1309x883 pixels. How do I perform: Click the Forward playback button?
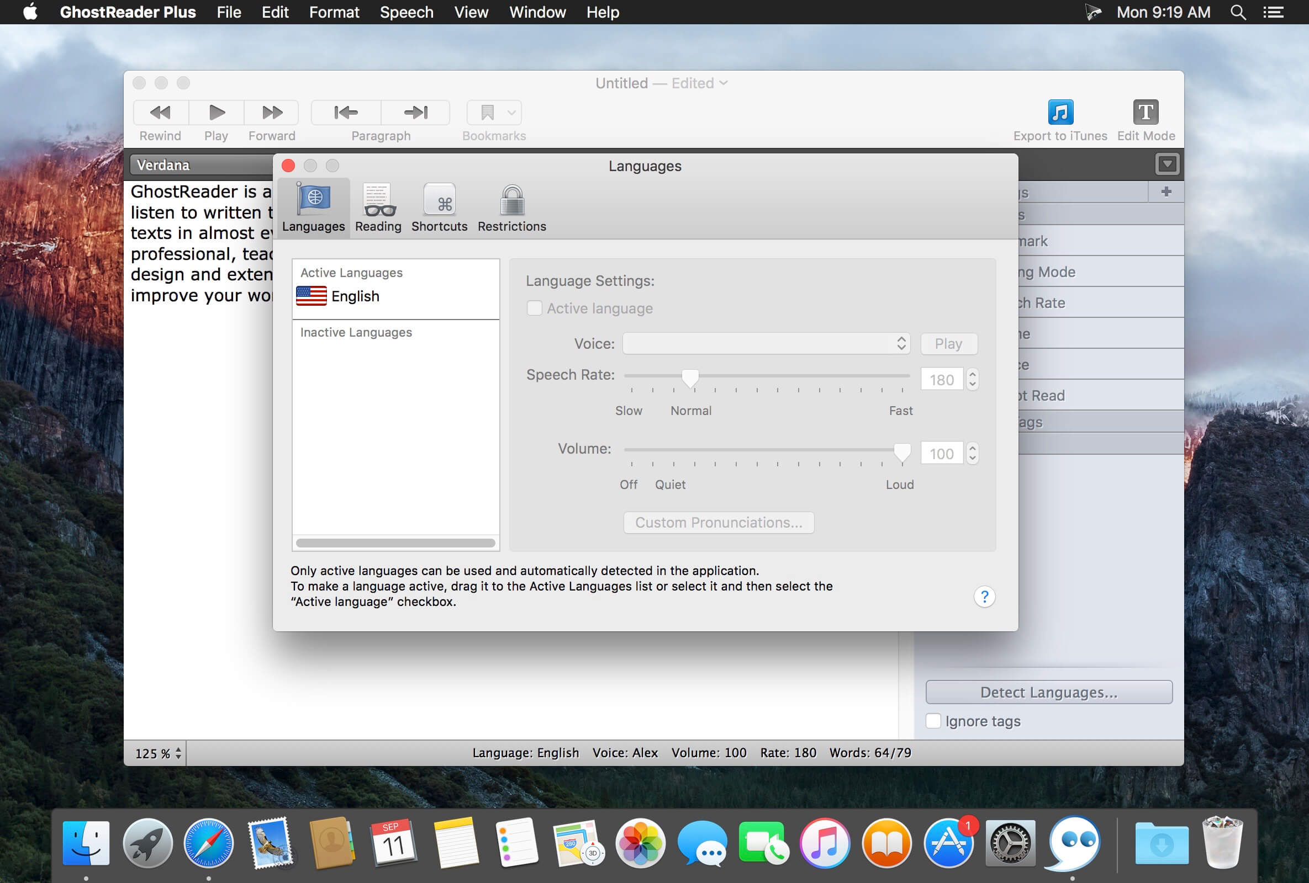coord(272,113)
